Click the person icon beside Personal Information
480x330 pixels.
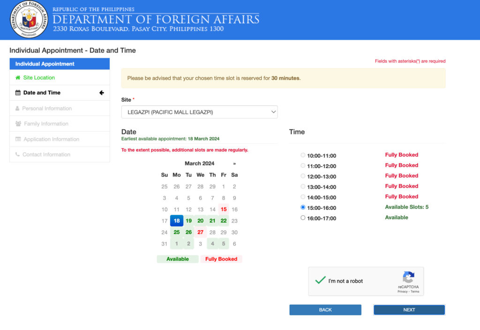tap(17, 108)
